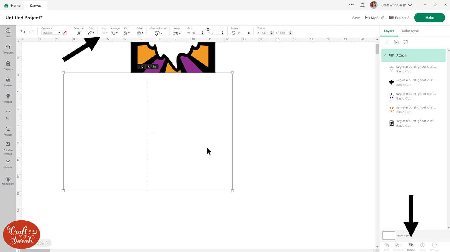Open the Edit dropdown

91,33
